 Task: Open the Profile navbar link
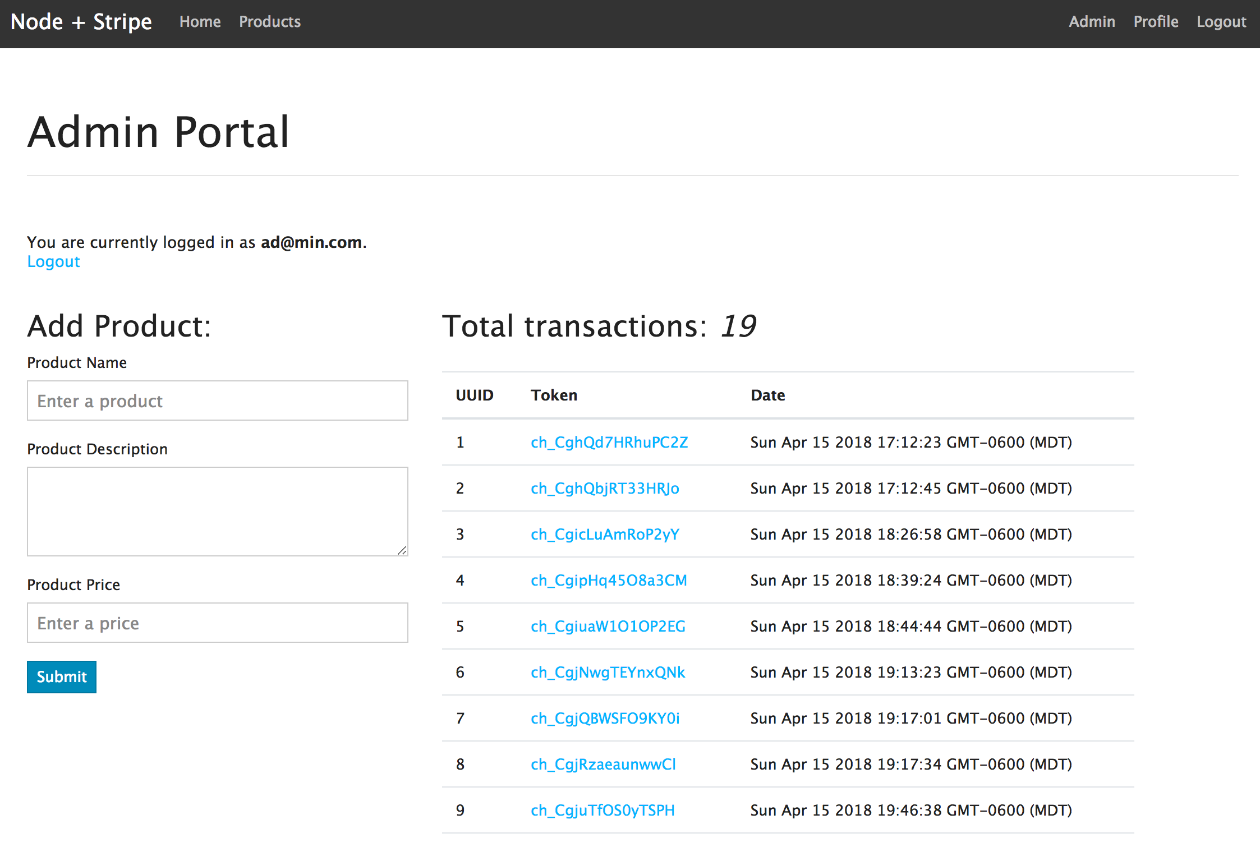click(x=1156, y=22)
